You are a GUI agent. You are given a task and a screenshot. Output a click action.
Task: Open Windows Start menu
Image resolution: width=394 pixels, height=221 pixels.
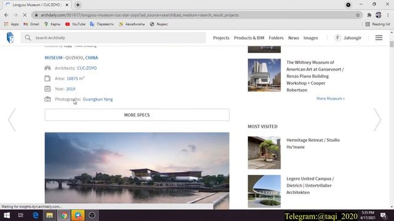pos(7,215)
